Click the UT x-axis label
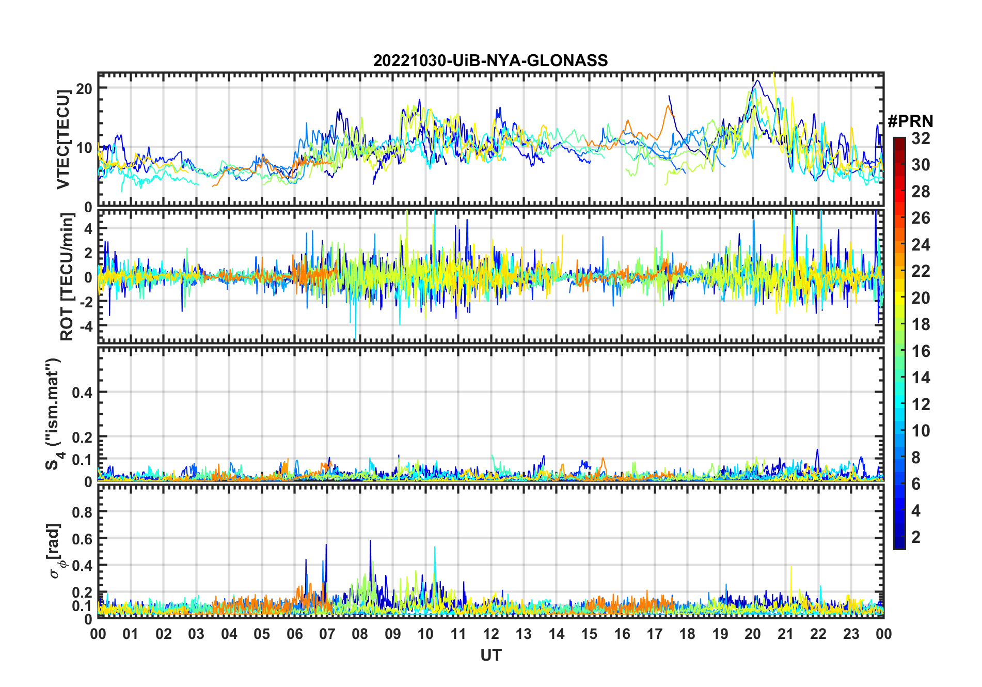 click(490, 655)
